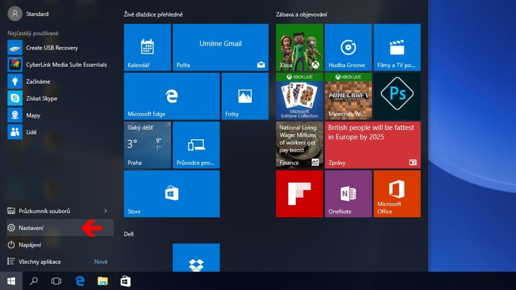Open the Praha weather tile
Viewport: 516px width, 290px height.
point(147,145)
